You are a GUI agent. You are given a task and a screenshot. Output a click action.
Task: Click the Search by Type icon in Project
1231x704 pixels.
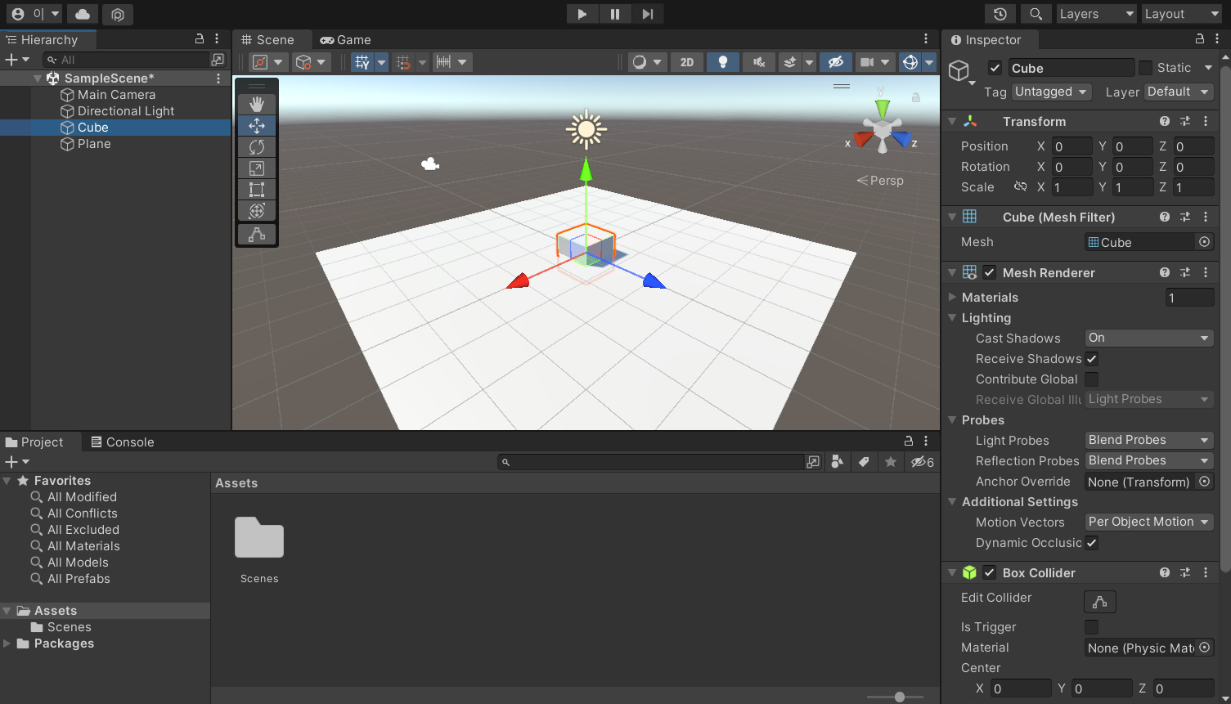[x=837, y=462]
